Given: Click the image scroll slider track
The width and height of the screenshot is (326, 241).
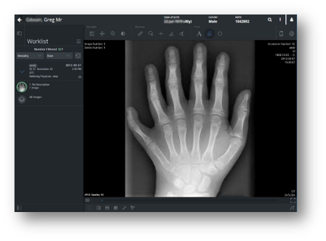Looking at the screenshot, I should pos(190,200).
